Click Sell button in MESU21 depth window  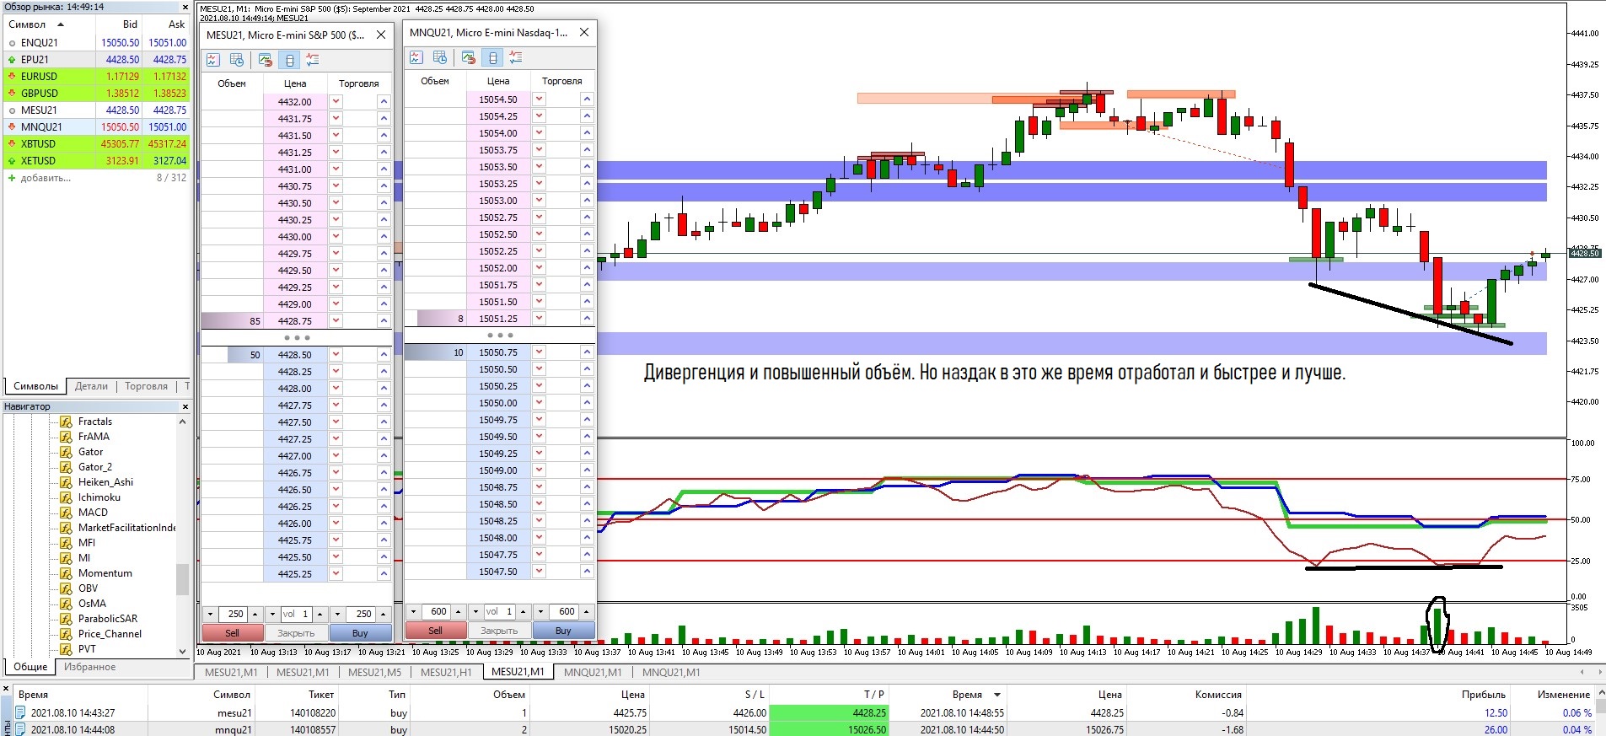click(232, 633)
